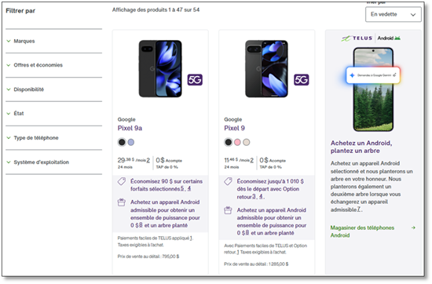The image size is (432, 284).
Task: Open the Pixel 9 product link
Action: tap(235, 128)
